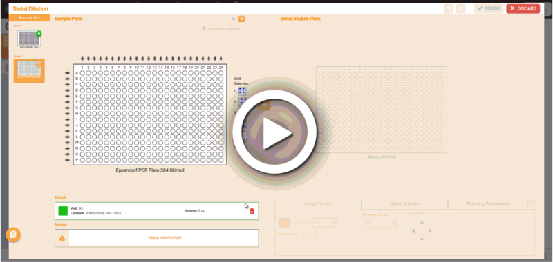Click the undo arrow in the top bar
The image size is (553, 262).
449,9
